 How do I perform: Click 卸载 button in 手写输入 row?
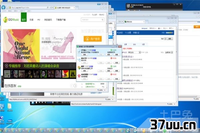(117, 55)
